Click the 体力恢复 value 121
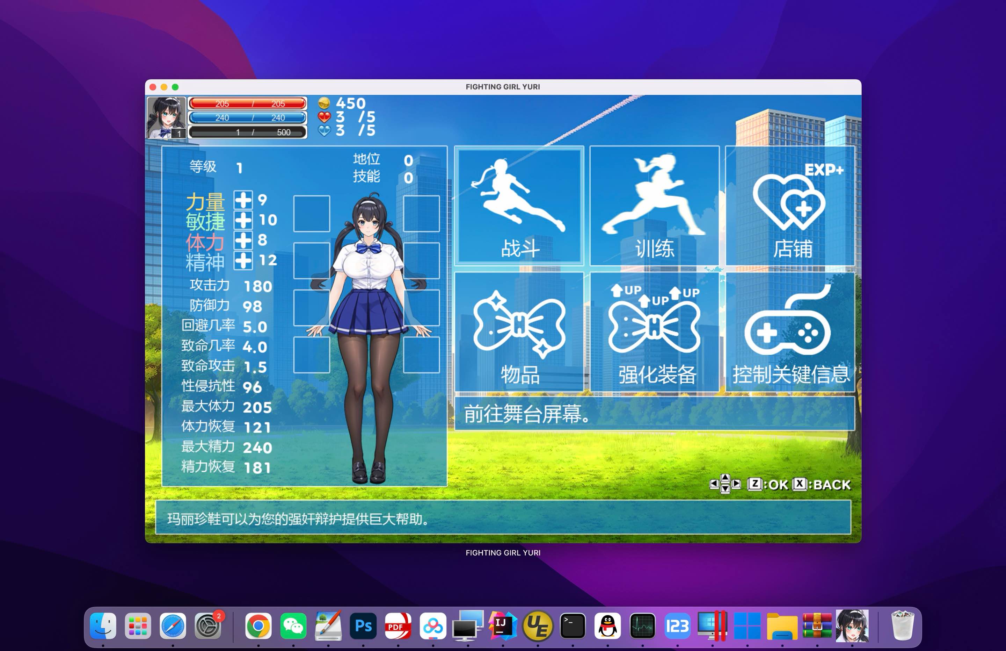1006x651 pixels. 257,427
